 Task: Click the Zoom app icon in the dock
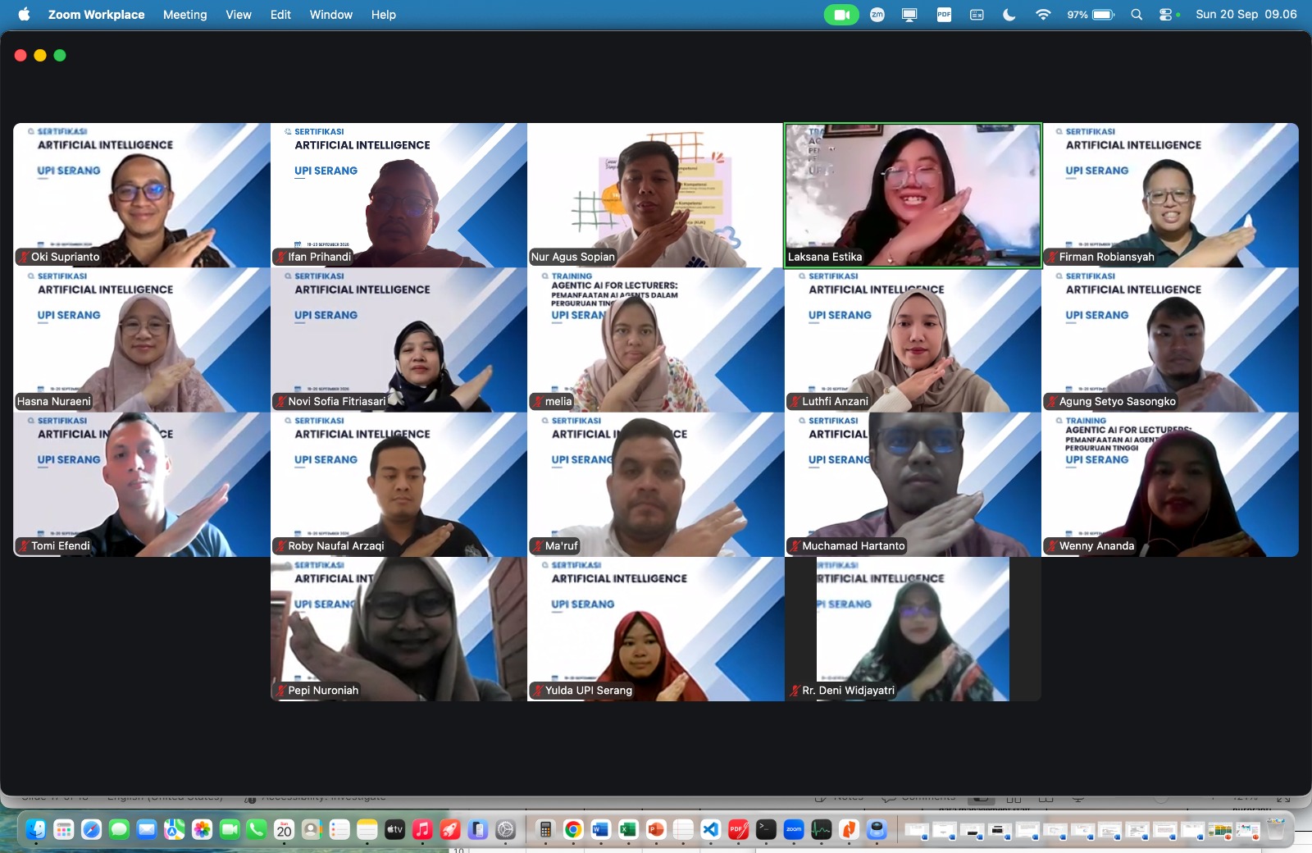click(794, 830)
